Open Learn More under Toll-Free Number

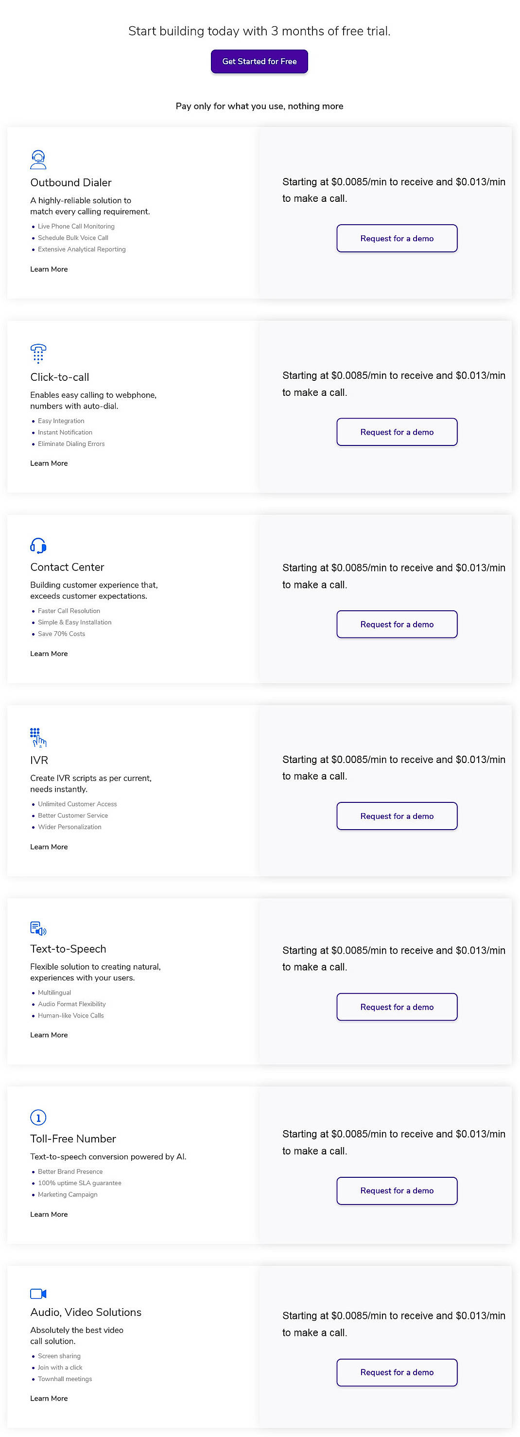(x=49, y=1214)
